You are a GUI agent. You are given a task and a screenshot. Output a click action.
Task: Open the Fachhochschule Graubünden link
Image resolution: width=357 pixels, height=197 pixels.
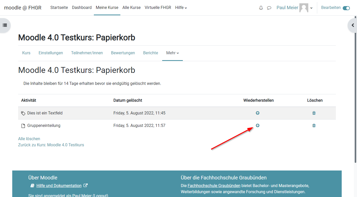tap(214, 186)
